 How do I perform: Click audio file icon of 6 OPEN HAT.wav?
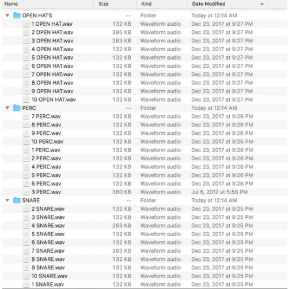(26, 66)
